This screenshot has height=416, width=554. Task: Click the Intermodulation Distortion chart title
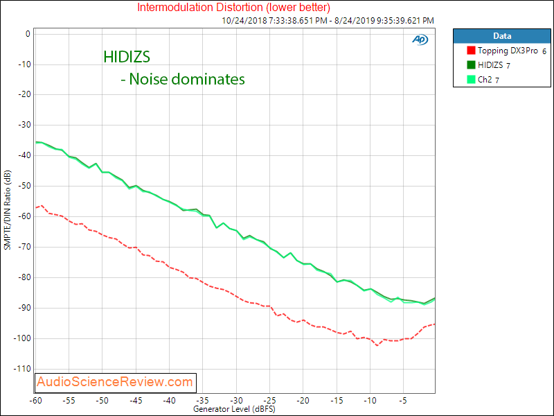(x=233, y=7)
